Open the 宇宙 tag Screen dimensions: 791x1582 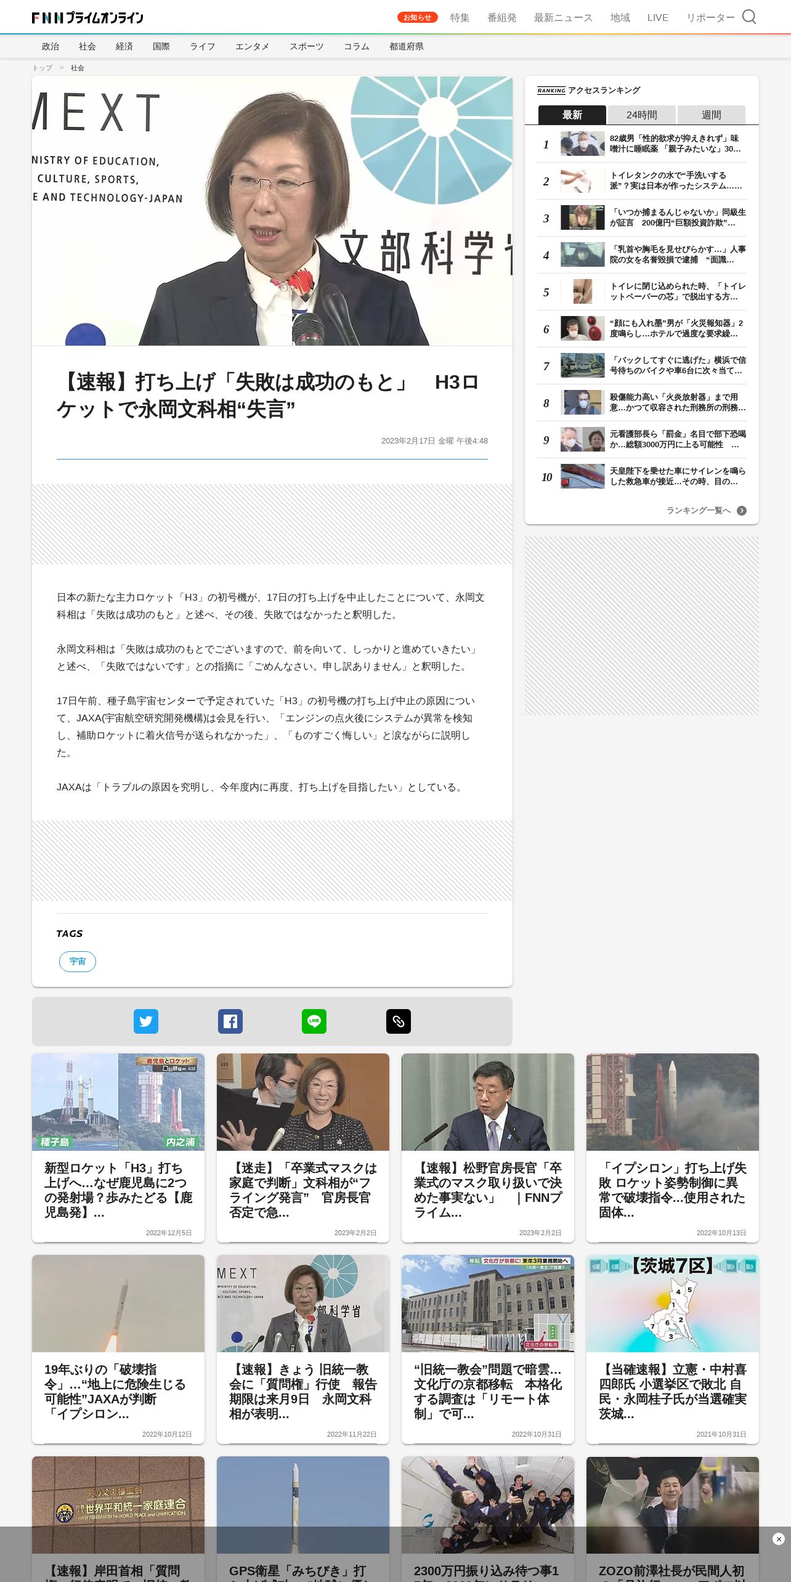[x=78, y=961]
